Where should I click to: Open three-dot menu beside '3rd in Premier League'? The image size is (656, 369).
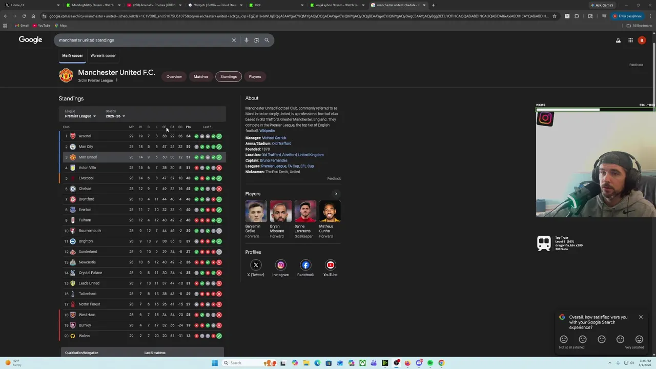[x=117, y=80]
